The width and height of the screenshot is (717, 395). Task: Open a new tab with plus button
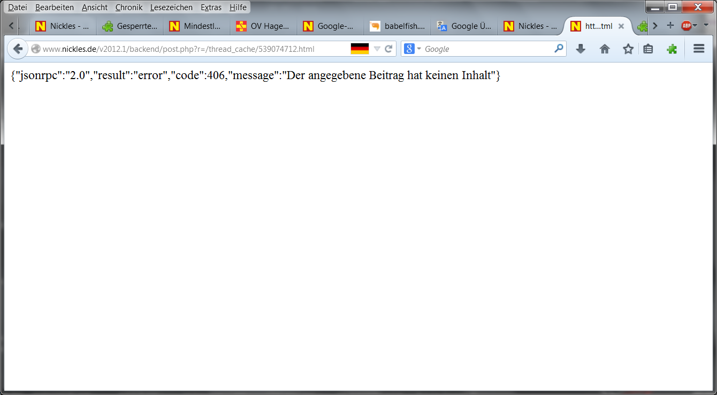(670, 26)
